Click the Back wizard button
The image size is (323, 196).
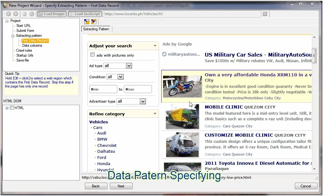(96, 186)
